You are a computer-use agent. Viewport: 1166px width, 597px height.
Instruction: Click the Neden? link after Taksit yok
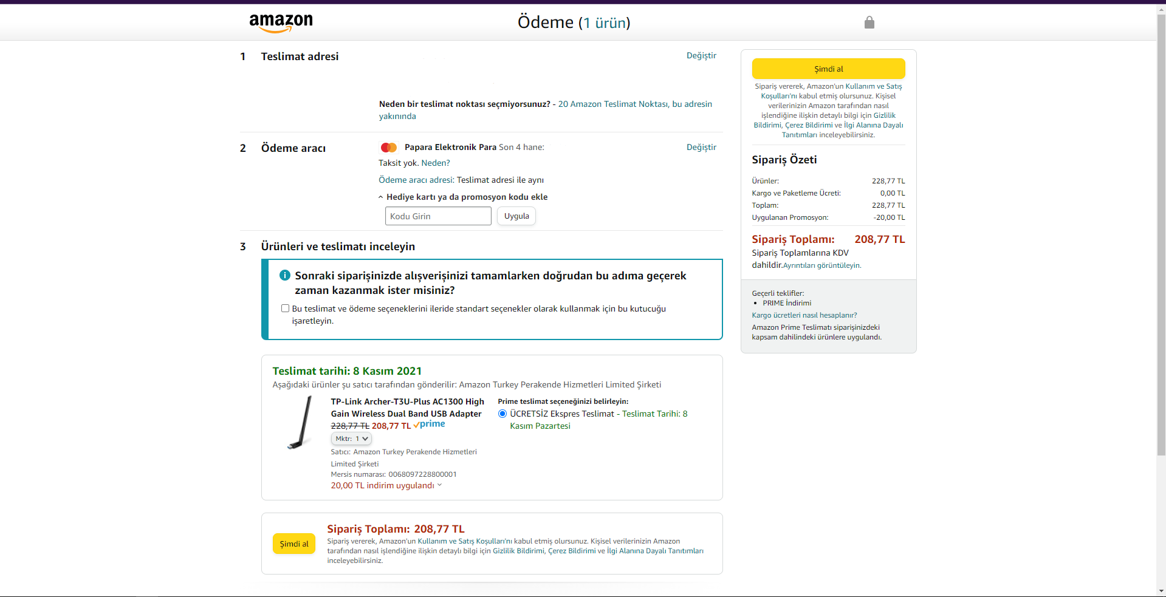click(x=436, y=163)
